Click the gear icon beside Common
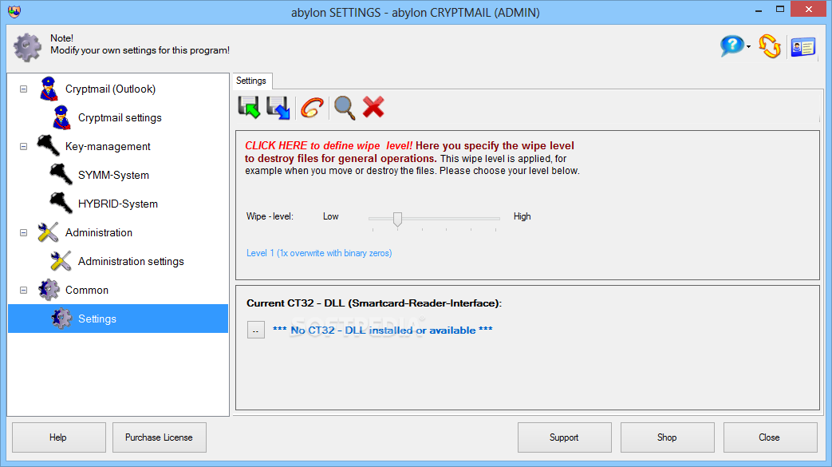Image resolution: width=832 pixels, height=467 pixels. click(x=49, y=290)
